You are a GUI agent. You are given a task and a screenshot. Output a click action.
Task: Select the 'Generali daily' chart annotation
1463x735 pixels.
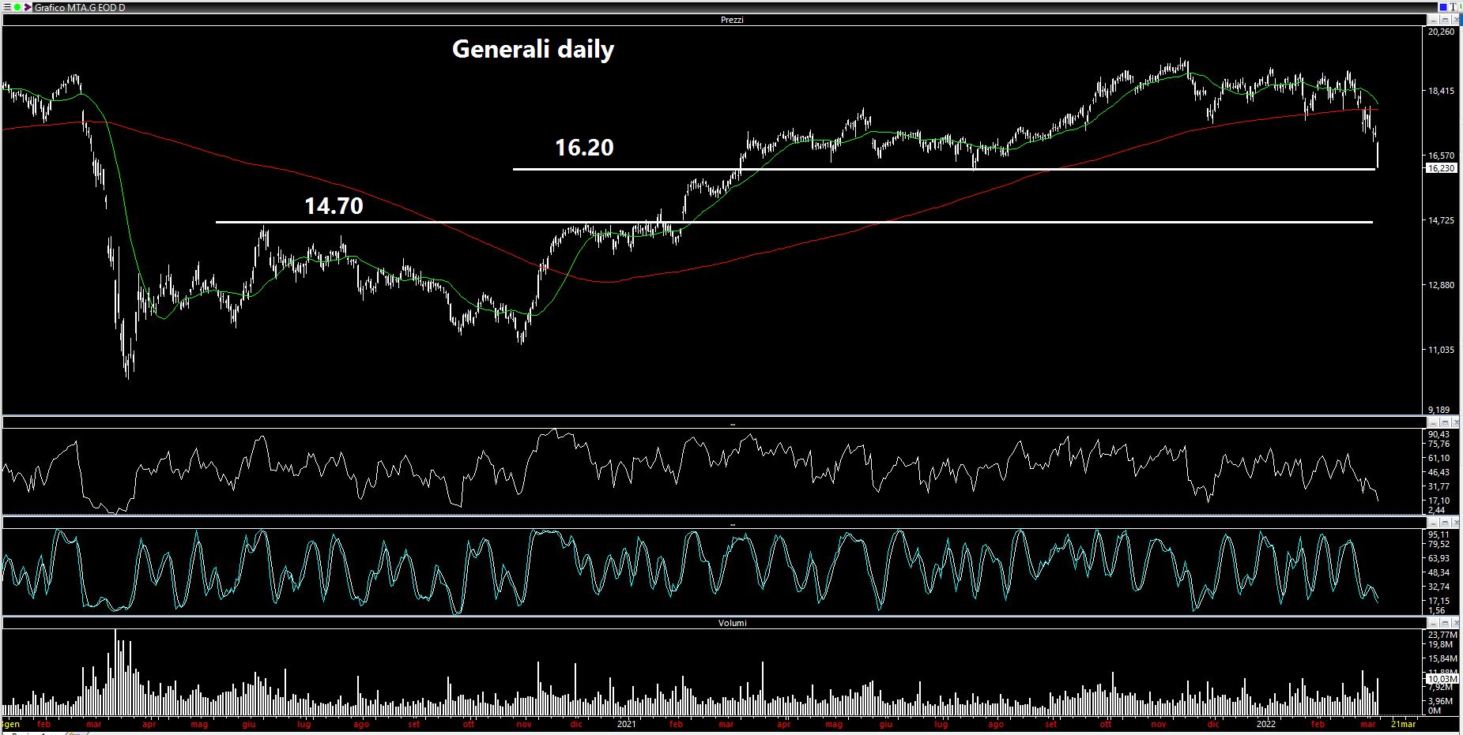pos(533,50)
